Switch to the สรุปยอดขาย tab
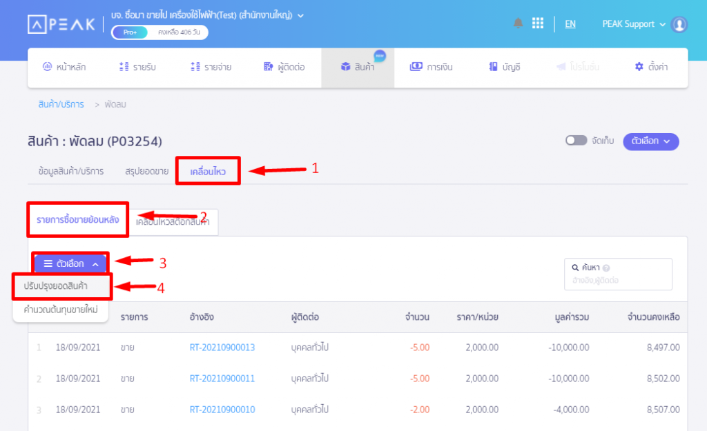Screen dimensions: 707x431 pos(146,171)
